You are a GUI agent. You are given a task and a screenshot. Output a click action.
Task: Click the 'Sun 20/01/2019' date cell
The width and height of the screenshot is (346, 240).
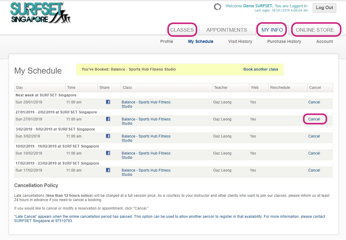click(29, 102)
